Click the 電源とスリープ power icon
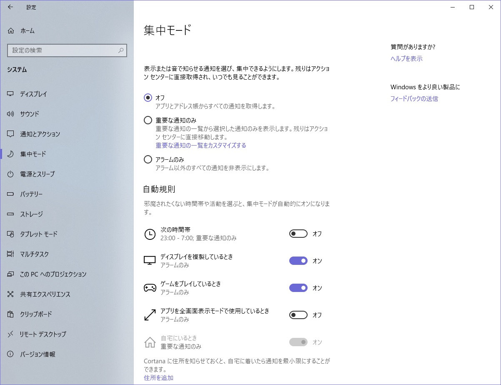 coord(11,174)
